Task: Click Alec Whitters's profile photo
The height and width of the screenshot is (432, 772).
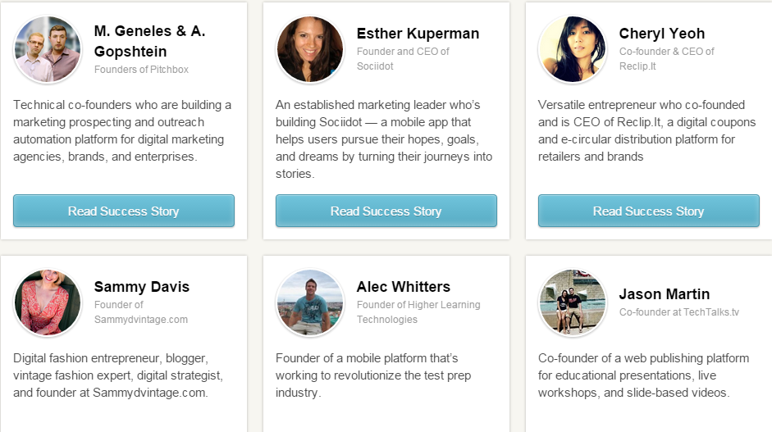Action: 310,302
